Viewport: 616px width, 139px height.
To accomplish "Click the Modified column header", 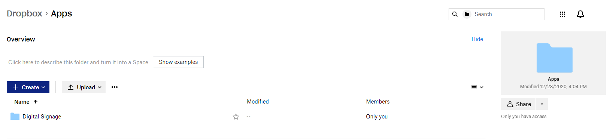I will tap(258, 102).
